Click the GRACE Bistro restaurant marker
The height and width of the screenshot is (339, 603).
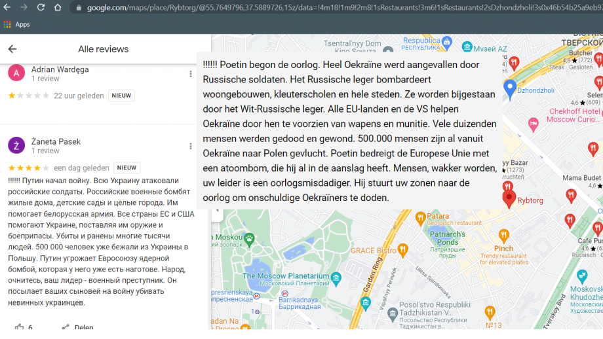click(x=402, y=250)
